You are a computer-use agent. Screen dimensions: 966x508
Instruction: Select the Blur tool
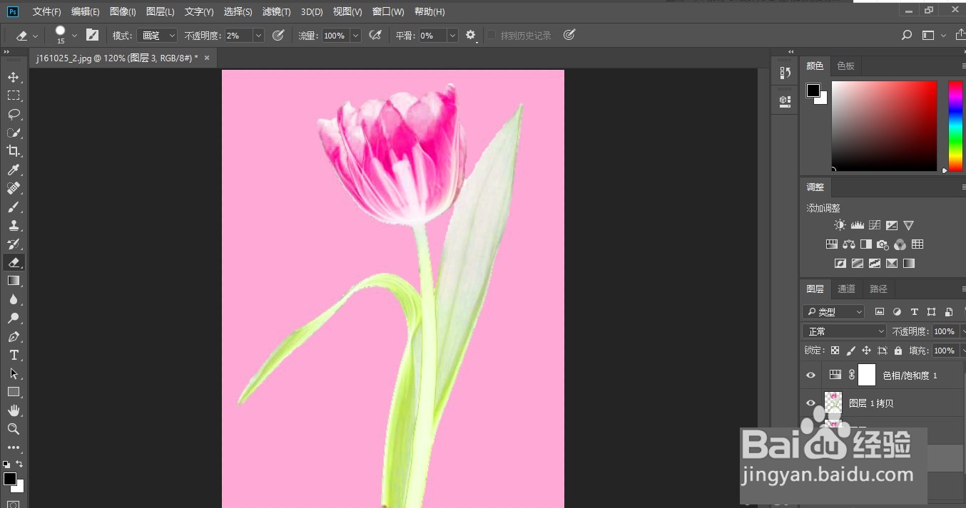(14, 299)
